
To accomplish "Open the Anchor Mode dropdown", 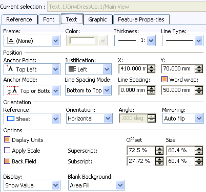I will (x=32, y=91).
